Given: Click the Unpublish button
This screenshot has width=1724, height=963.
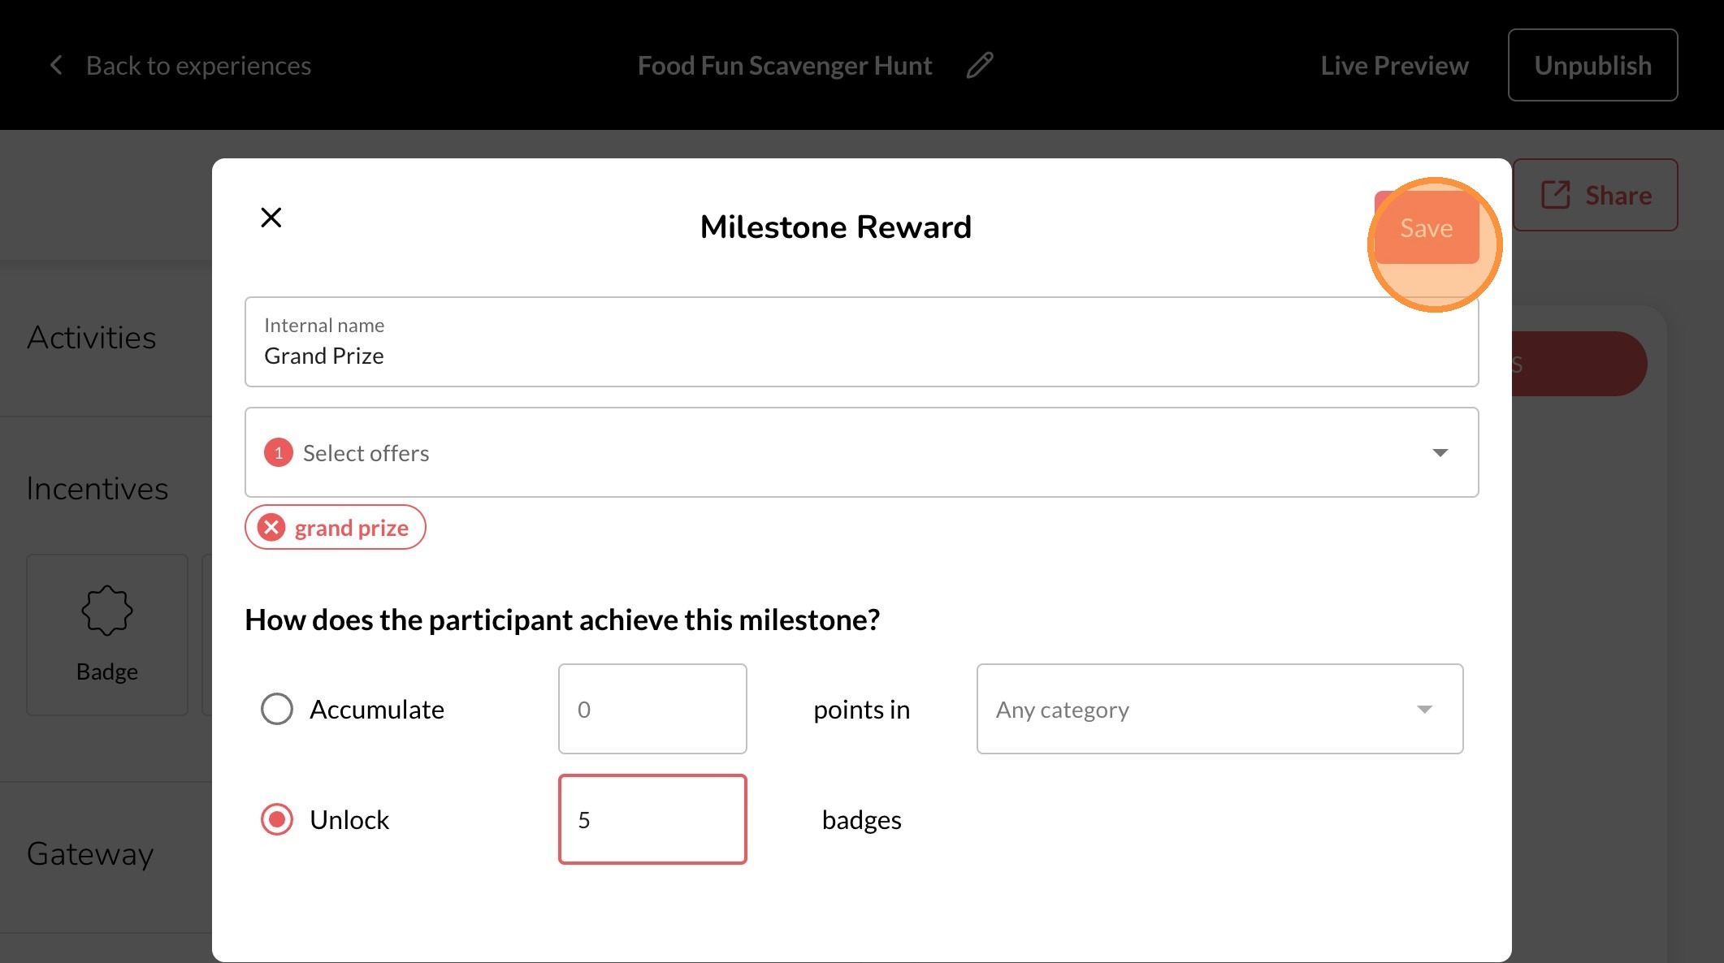Looking at the screenshot, I should (x=1592, y=65).
